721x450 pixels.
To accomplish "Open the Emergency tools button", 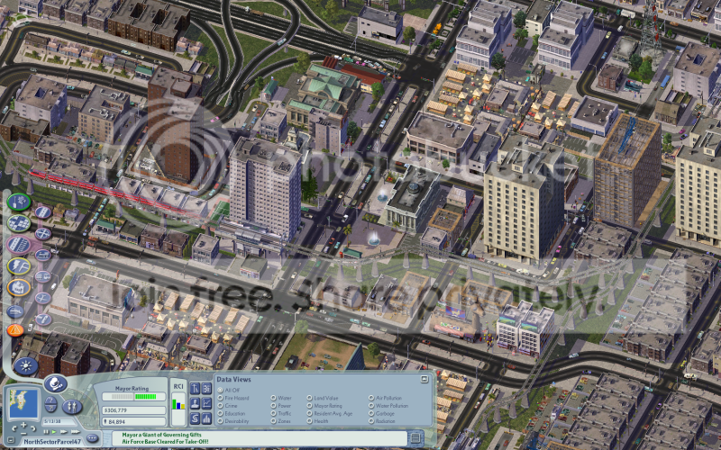I will 15,330.
